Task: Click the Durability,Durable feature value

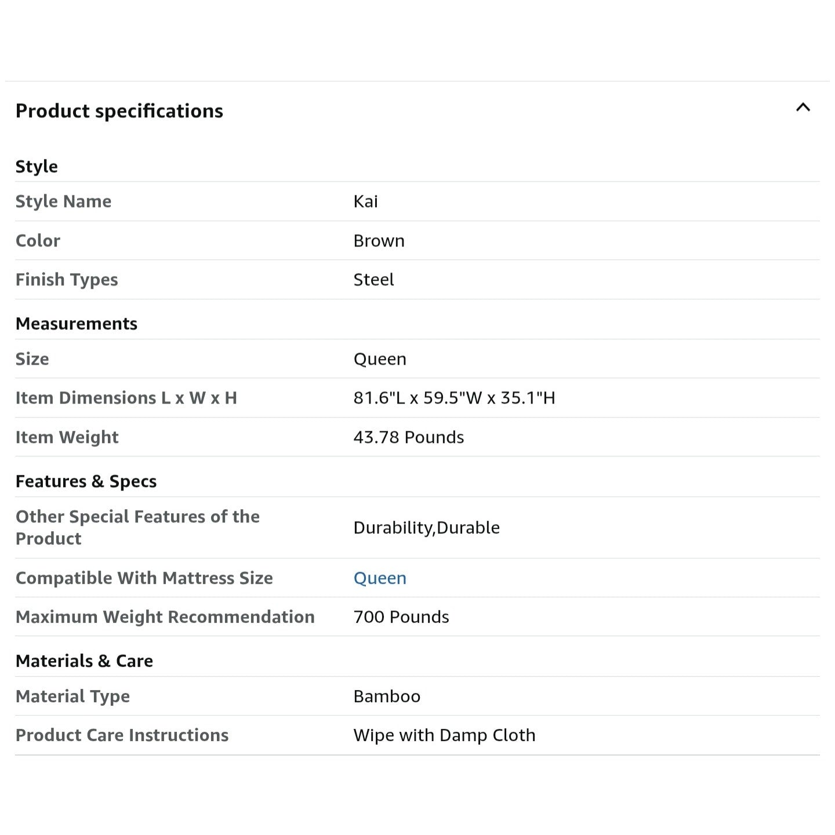Action: [426, 528]
